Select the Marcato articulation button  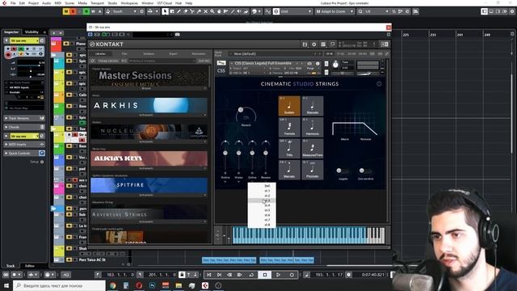pyautogui.click(x=289, y=170)
